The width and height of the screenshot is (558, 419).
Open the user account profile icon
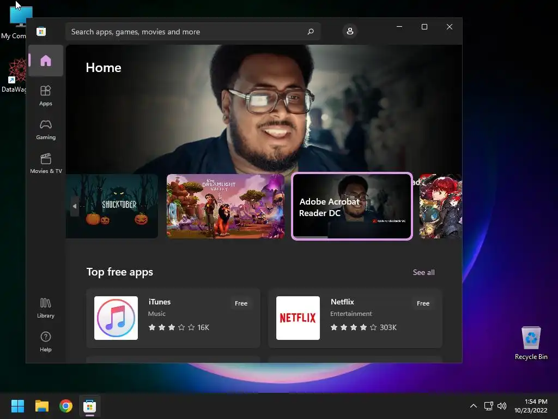coord(350,31)
